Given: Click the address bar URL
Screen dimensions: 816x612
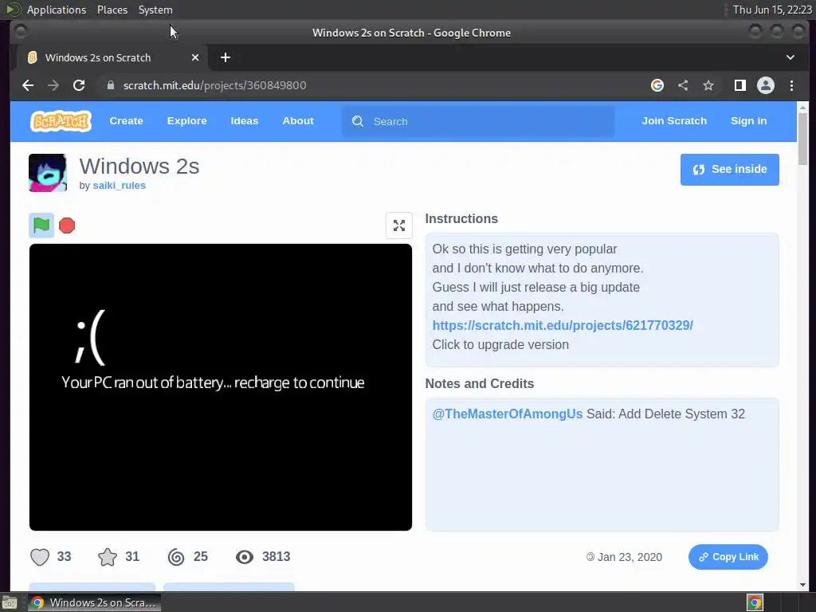Looking at the screenshot, I should [214, 85].
